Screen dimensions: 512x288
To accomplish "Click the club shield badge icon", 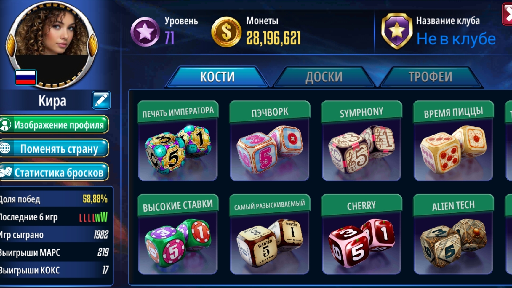I will [x=397, y=31].
